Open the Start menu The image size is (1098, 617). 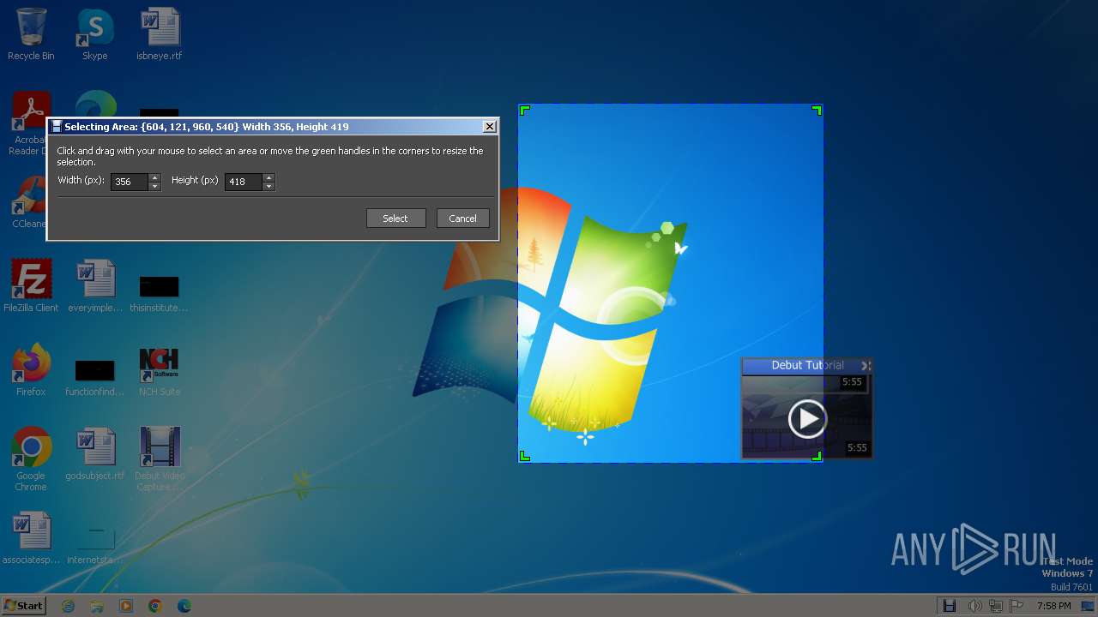point(24,605)
